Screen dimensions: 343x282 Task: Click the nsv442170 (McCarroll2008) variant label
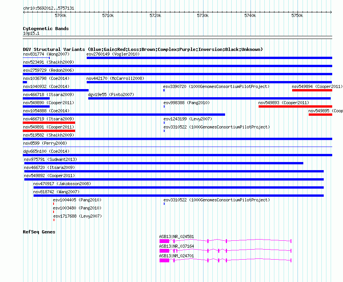[x=115, y=78]
